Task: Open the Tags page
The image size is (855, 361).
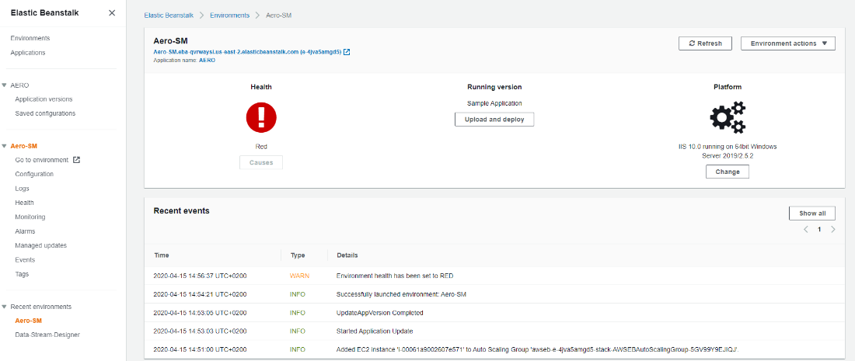Action: 22,274
